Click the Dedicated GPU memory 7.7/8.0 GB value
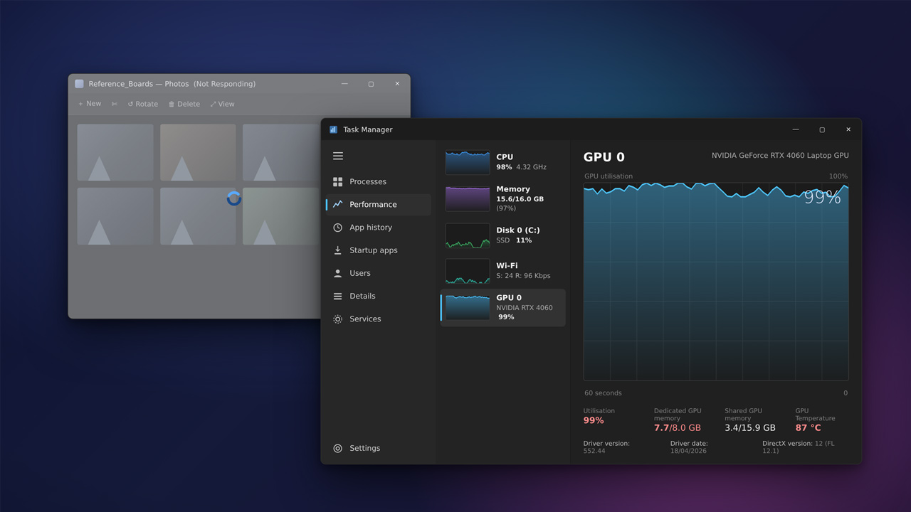 pyautogui.click(x=678, y=428)
